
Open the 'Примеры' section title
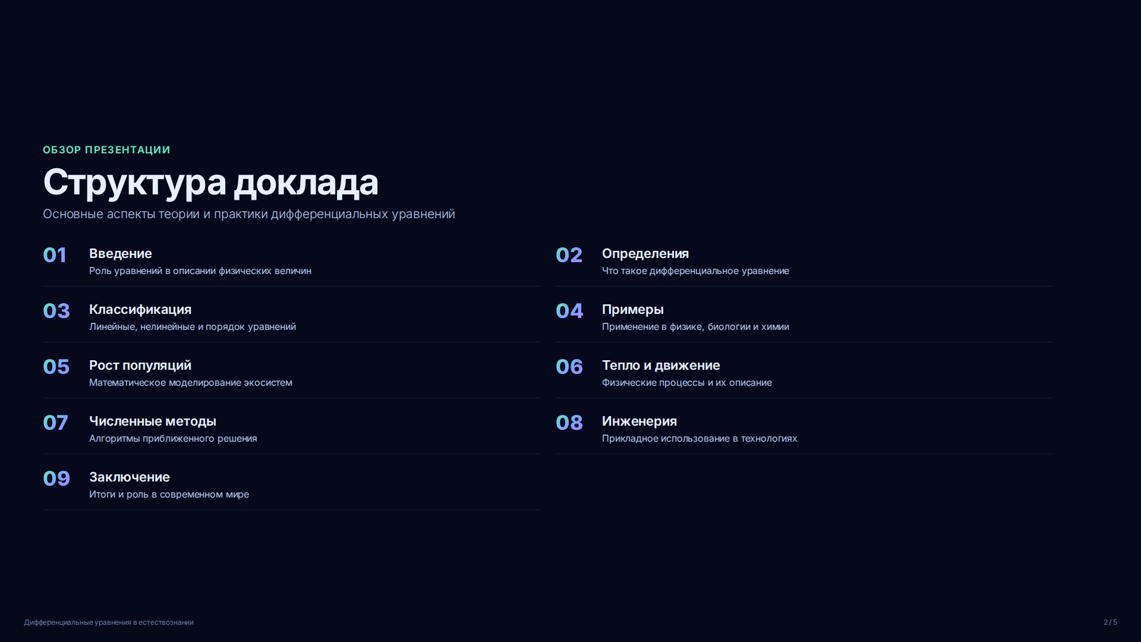(x=633, y=310)
